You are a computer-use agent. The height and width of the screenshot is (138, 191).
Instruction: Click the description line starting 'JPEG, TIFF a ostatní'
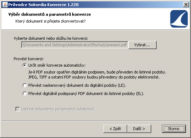click(94, 77)
